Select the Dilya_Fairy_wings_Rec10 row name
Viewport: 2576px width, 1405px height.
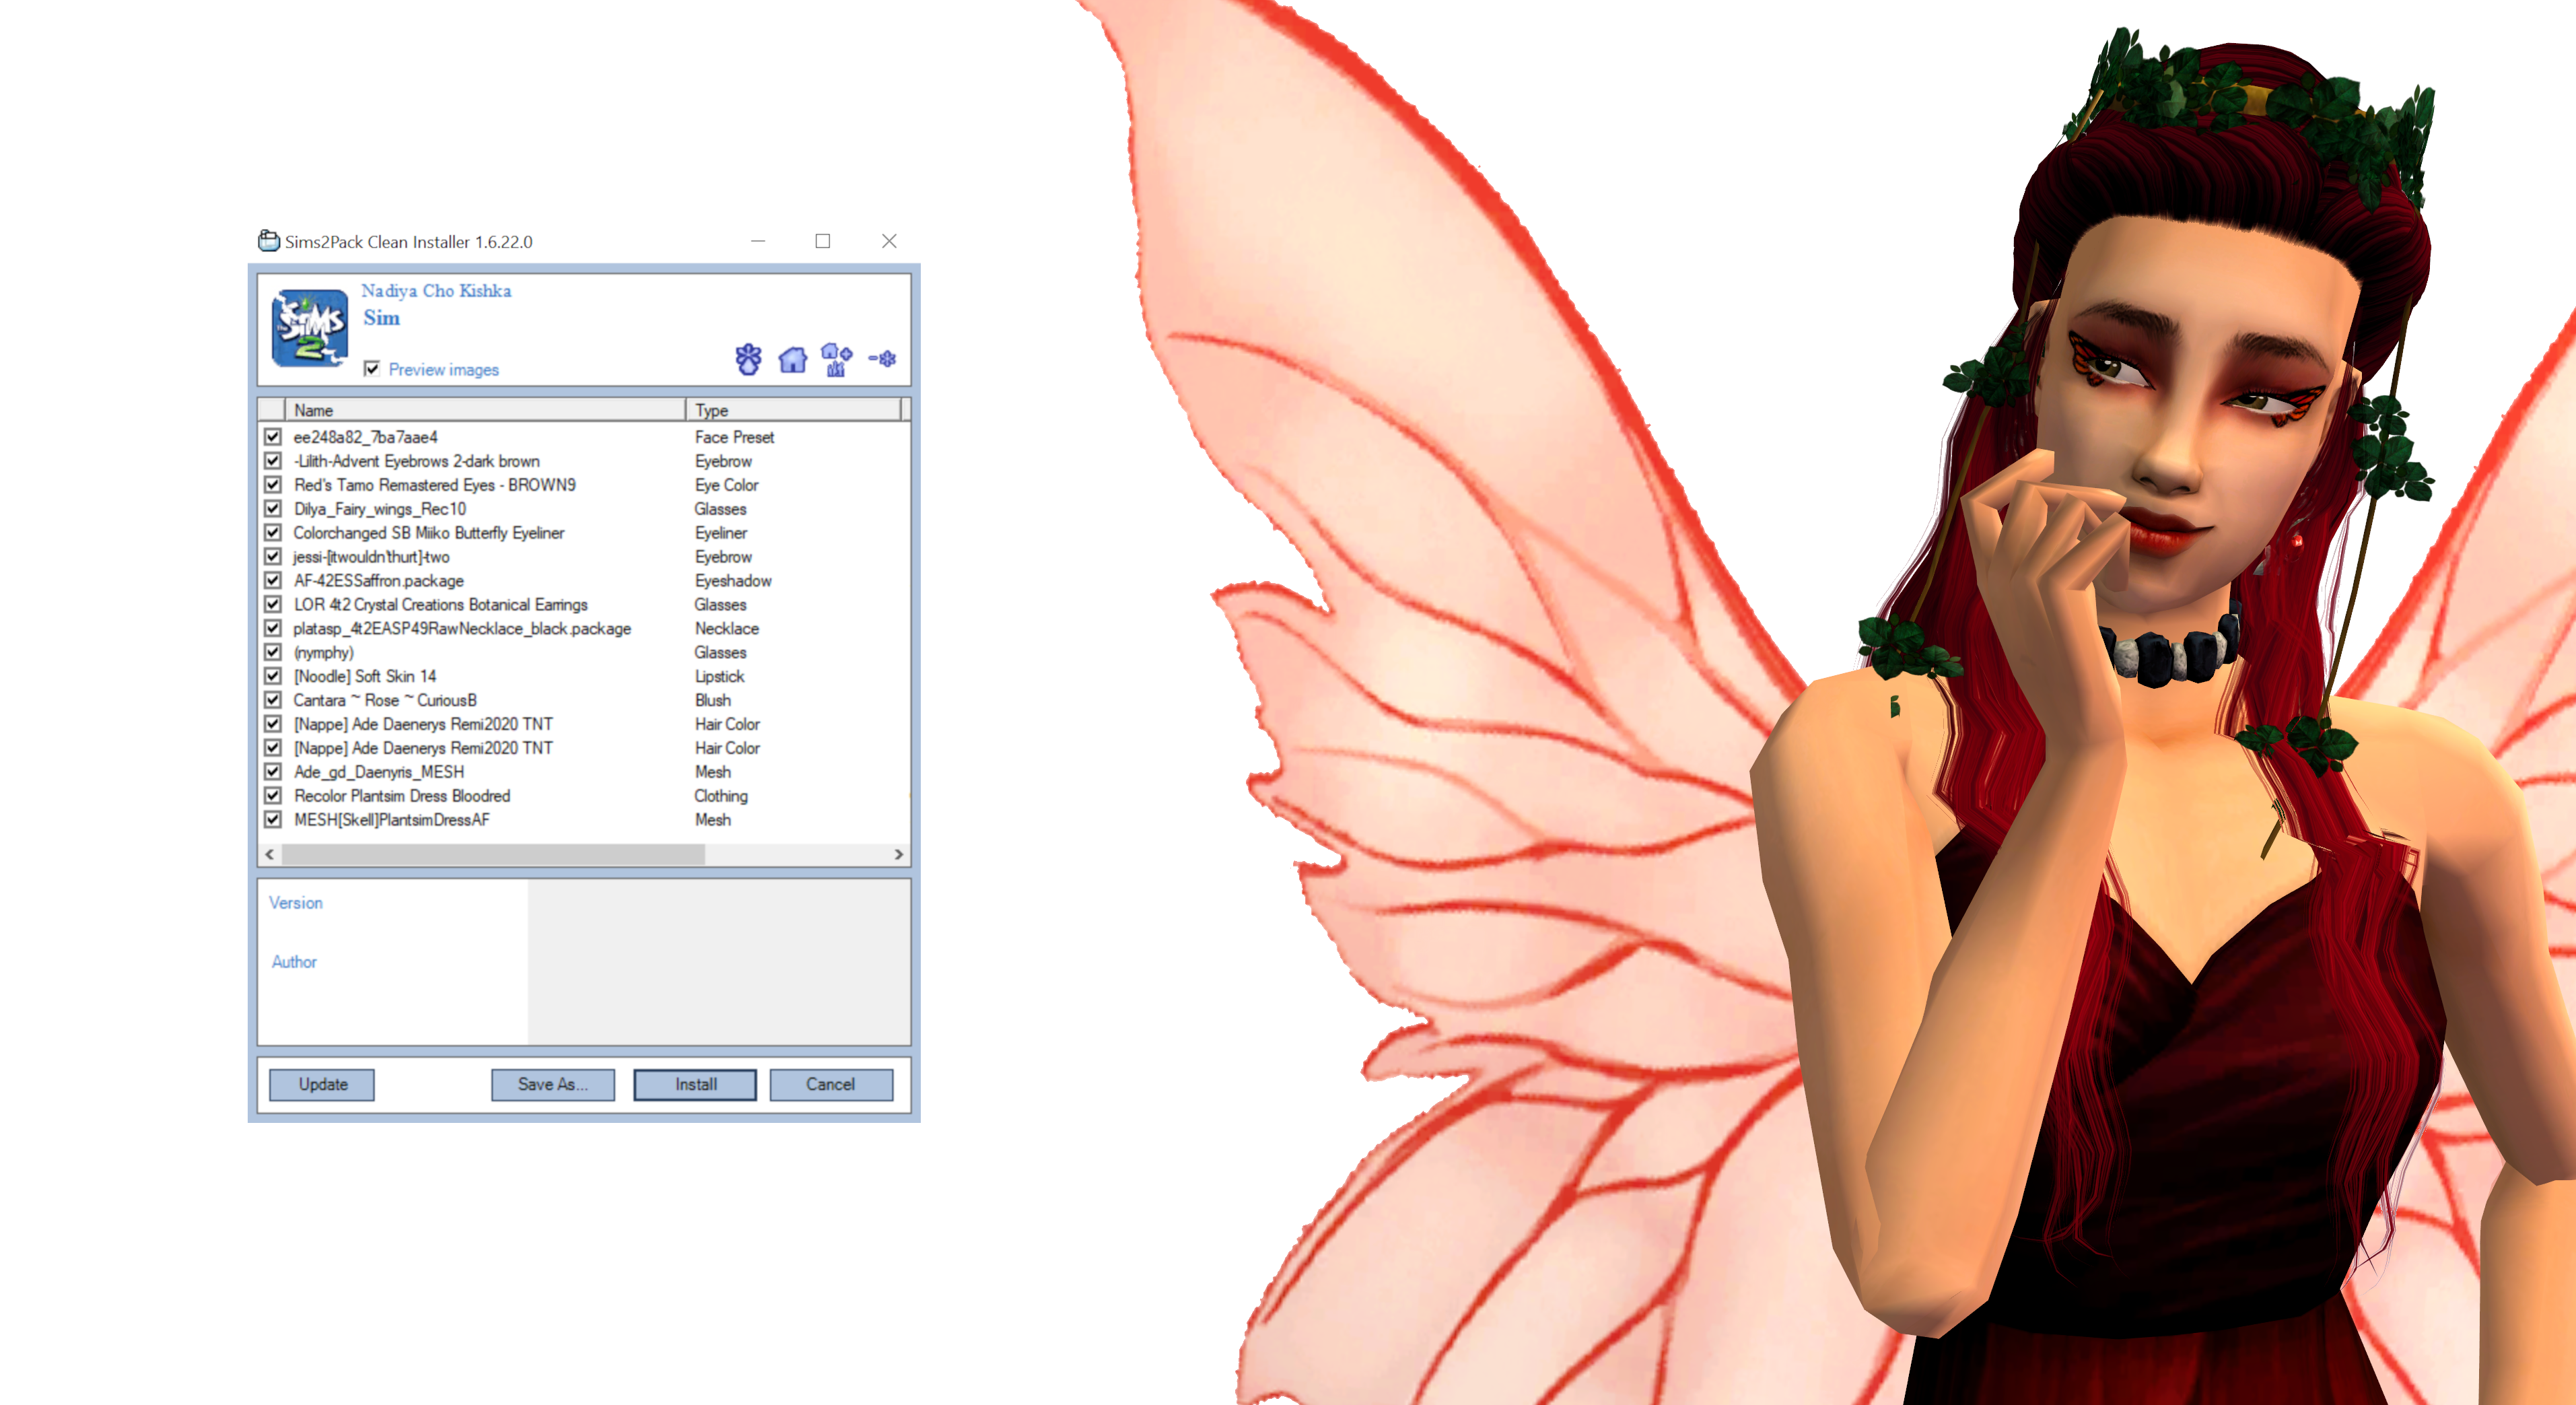tap(380, 509)
